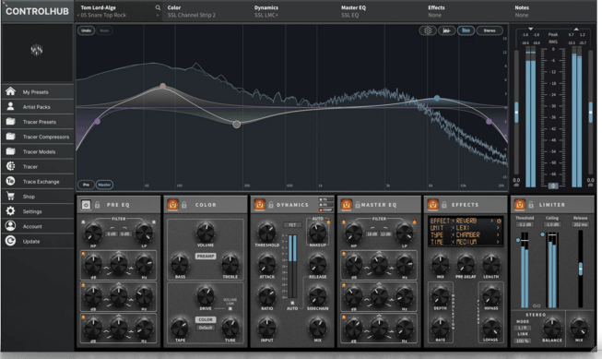602x359 pixels.
Task: Click the Stereo Link 100 % field
Action: tap(523, 341)
